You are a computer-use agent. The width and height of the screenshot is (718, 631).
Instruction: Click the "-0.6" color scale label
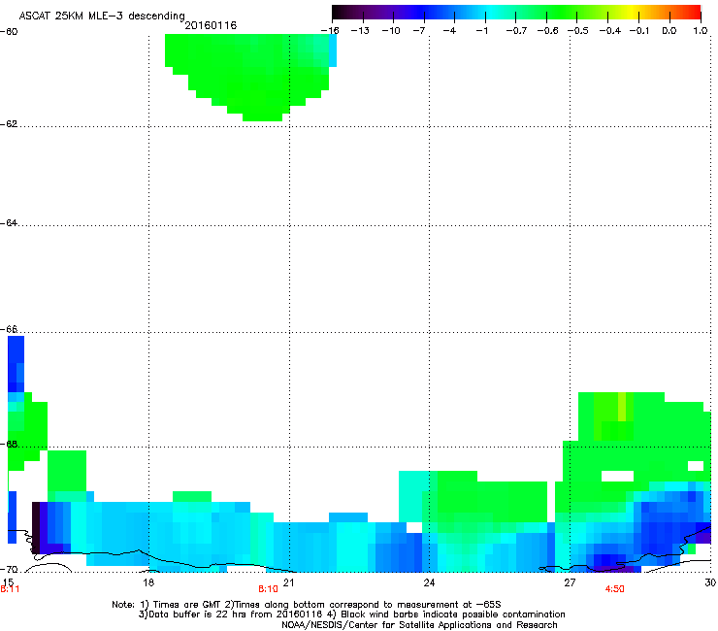pos(547,31)
